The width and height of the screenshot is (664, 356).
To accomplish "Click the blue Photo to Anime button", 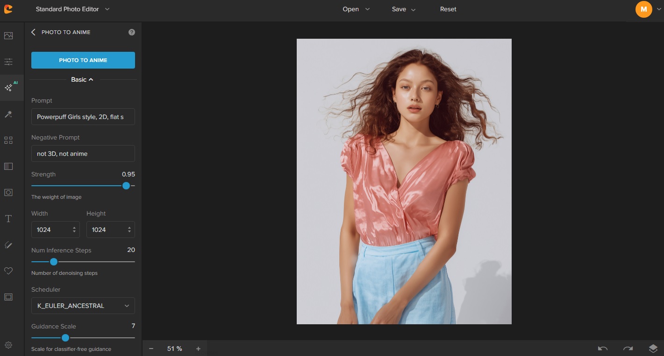I will pyautogui.click(x=83, y=60).
